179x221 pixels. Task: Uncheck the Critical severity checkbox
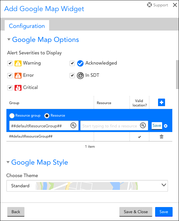tap(10, 88)
